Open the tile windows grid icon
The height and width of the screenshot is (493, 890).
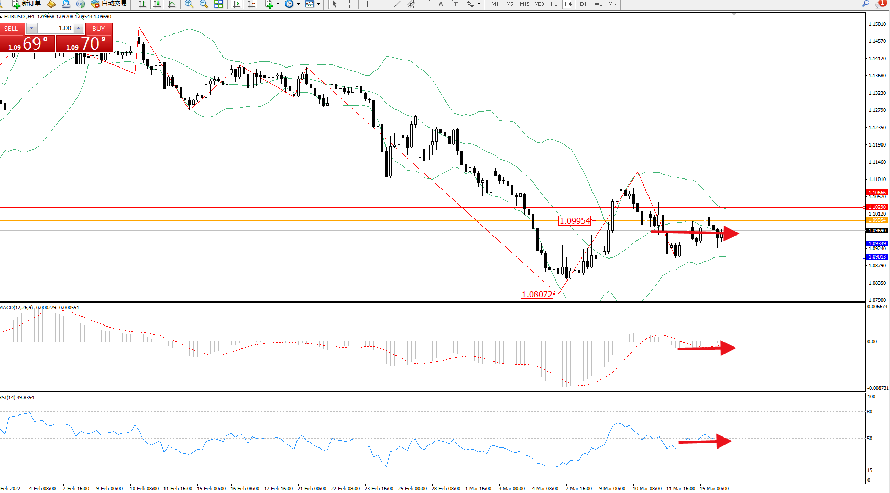click(x=218, y=4)
